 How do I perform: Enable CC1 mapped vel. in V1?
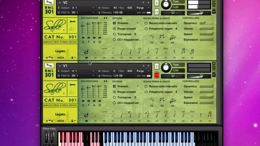(x=114, y=103)
